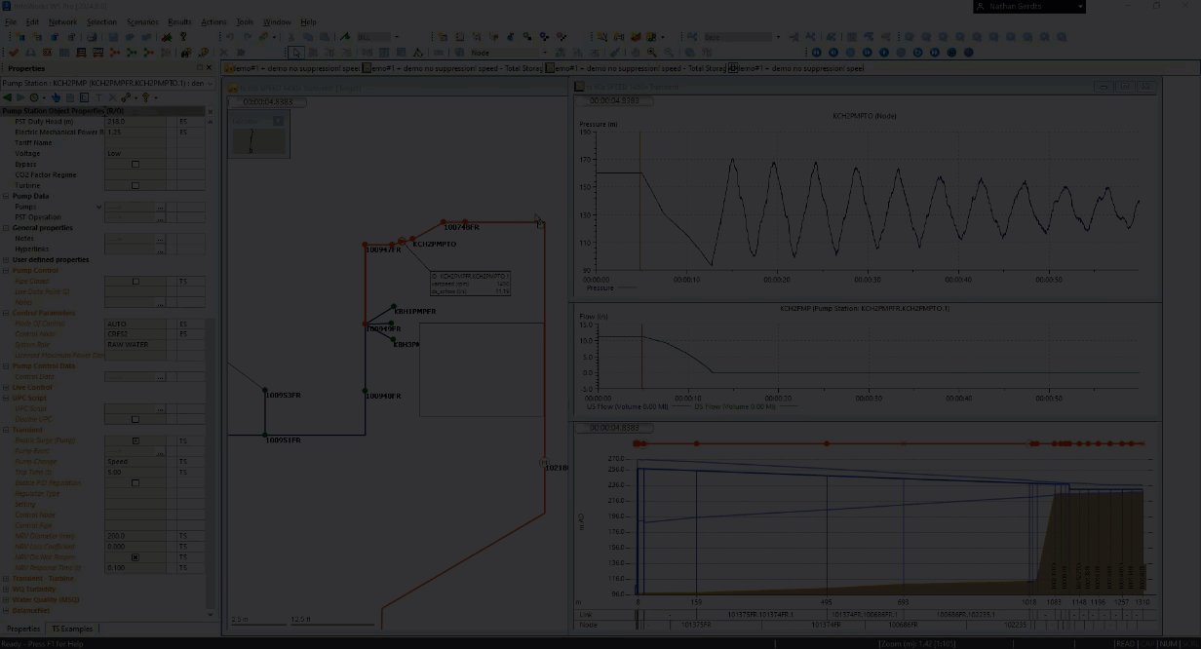
Task: Close the Properties panel
Action: click(x=209, y=68)
